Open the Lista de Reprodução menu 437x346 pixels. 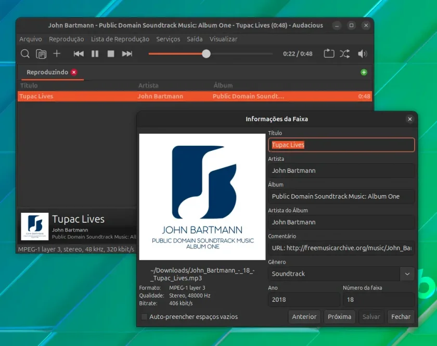pyautogui.click(x=120, y=39)
